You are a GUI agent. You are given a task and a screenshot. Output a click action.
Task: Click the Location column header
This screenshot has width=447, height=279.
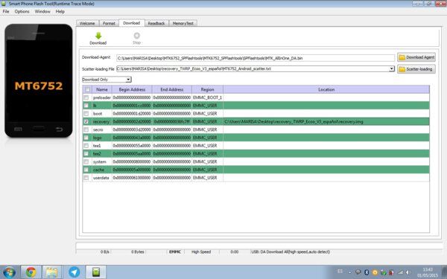click(x=326, y=89)
